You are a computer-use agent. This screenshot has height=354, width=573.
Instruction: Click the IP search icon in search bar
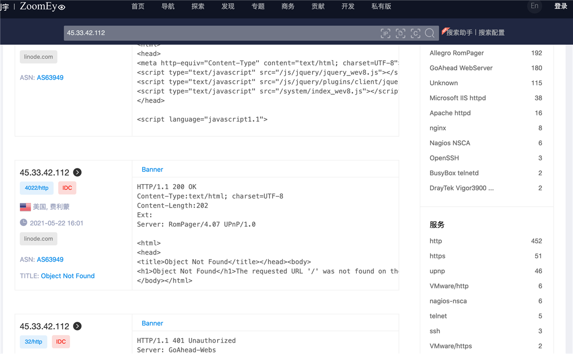click(385, 33)
